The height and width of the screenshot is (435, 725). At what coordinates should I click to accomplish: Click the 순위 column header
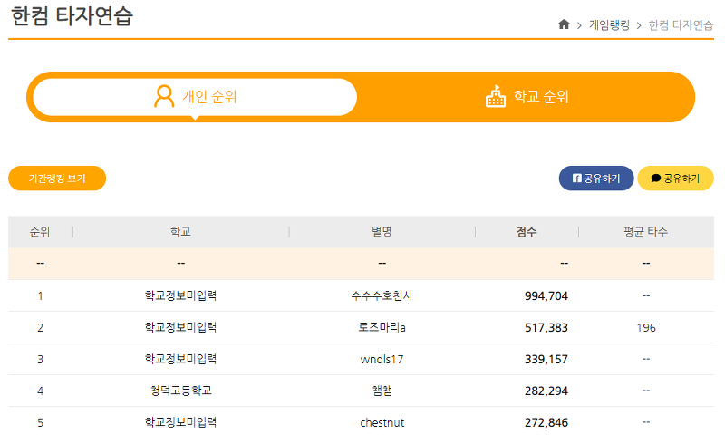pos(40,232)
